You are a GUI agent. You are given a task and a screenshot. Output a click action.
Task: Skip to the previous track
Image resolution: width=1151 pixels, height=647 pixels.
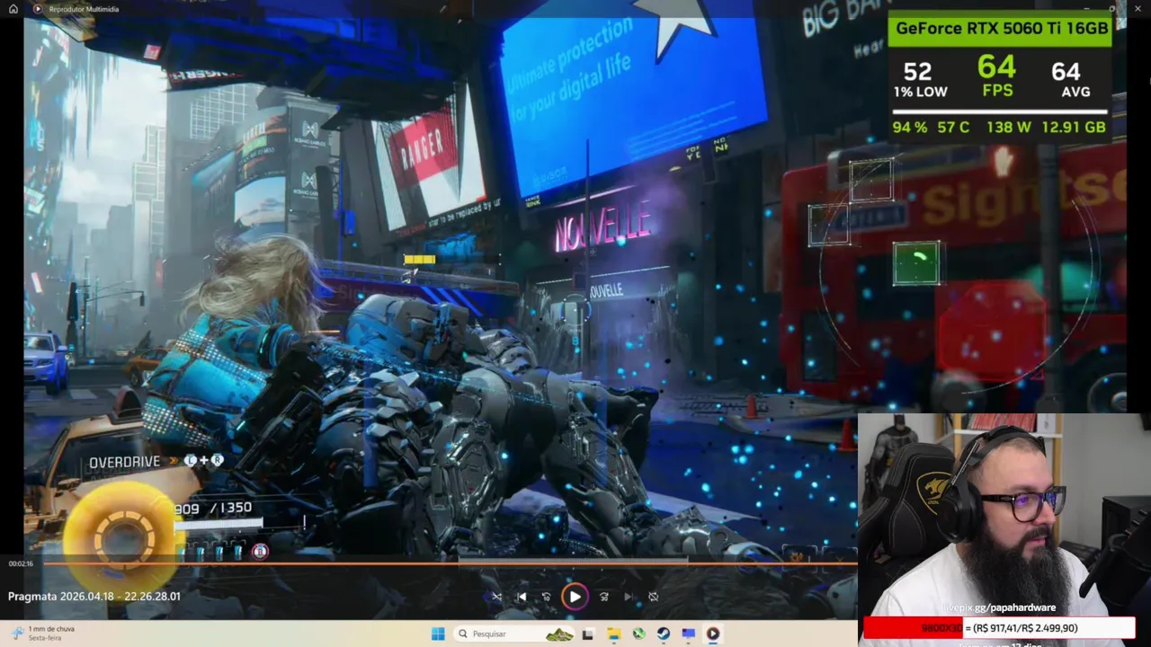(x=522, y=597)
